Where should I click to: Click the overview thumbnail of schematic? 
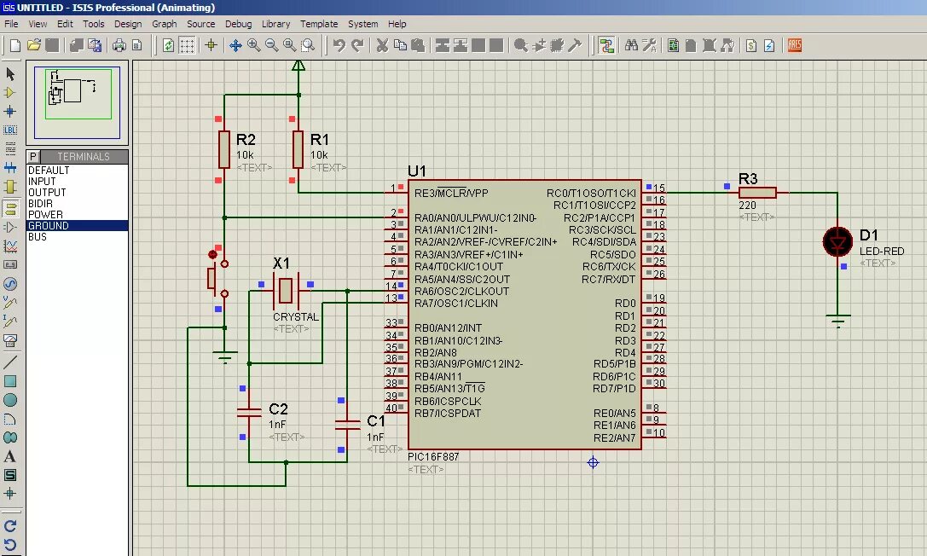pos(78,103)
